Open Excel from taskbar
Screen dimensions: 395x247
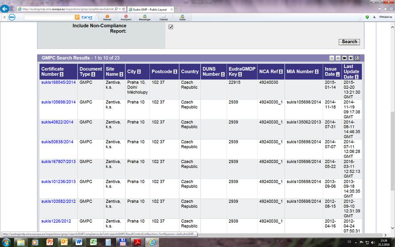[94, 242]
